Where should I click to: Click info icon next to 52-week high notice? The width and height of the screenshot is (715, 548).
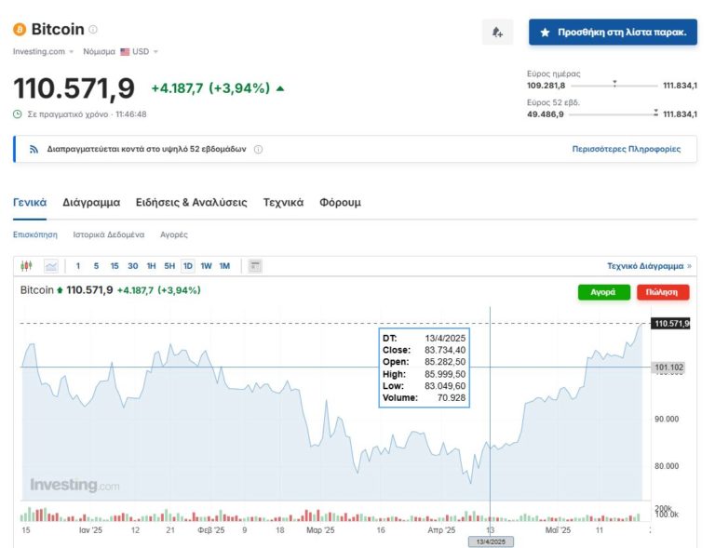(x=258, y=149)
